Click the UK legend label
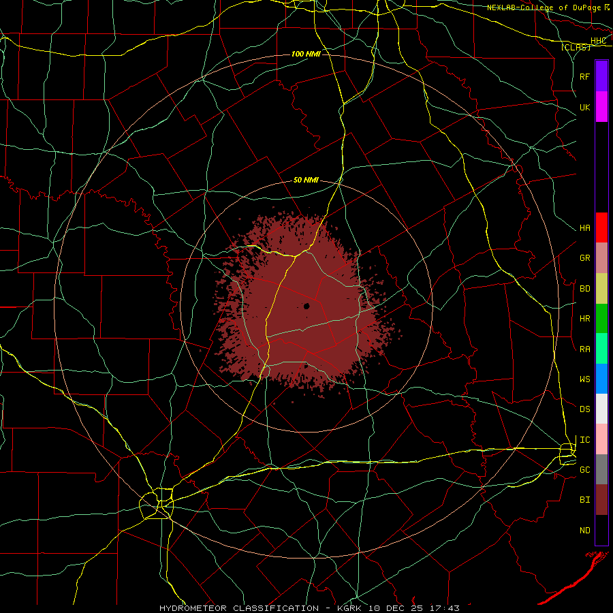This screenshot has width=613, height=613. tap(585, 107)
